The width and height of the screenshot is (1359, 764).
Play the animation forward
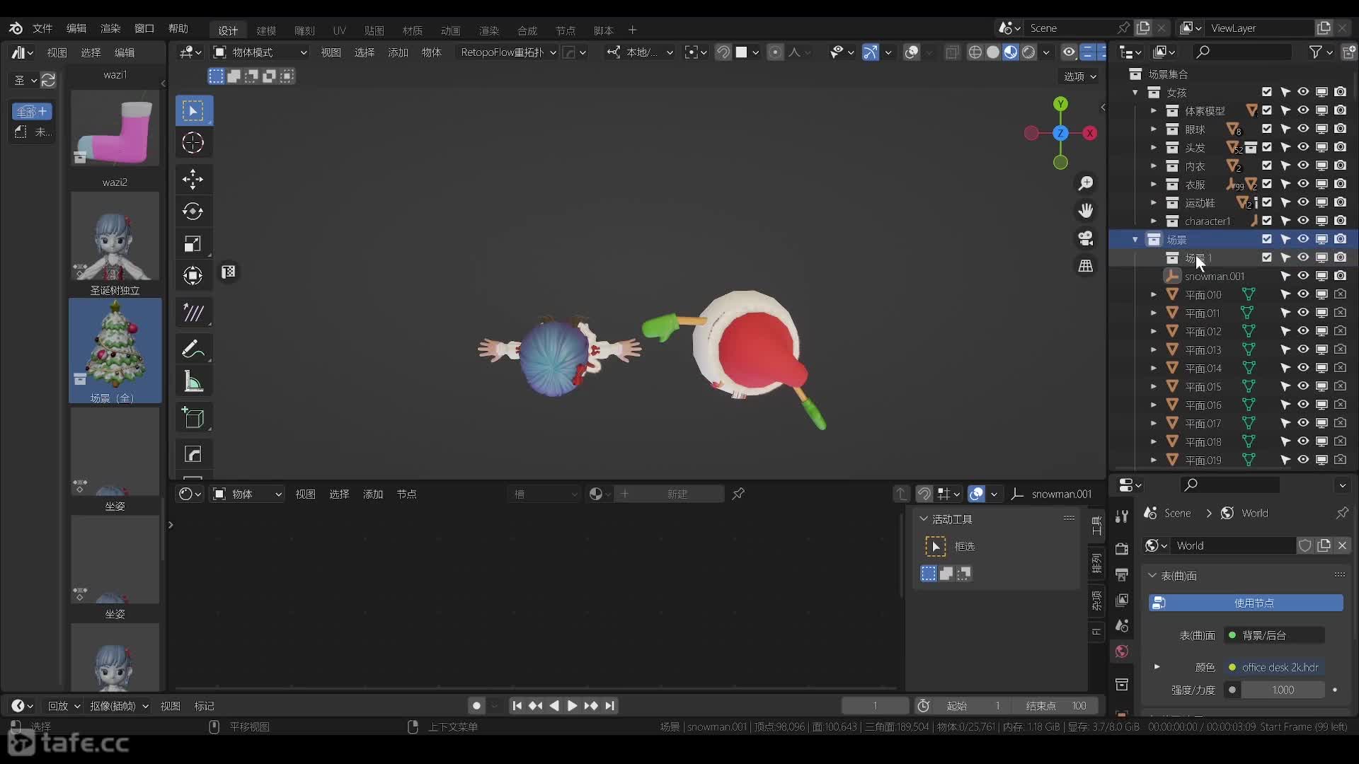[573, 706]
